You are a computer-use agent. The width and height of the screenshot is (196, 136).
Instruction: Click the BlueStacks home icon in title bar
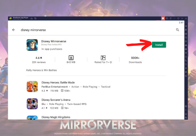pos(32,18)
